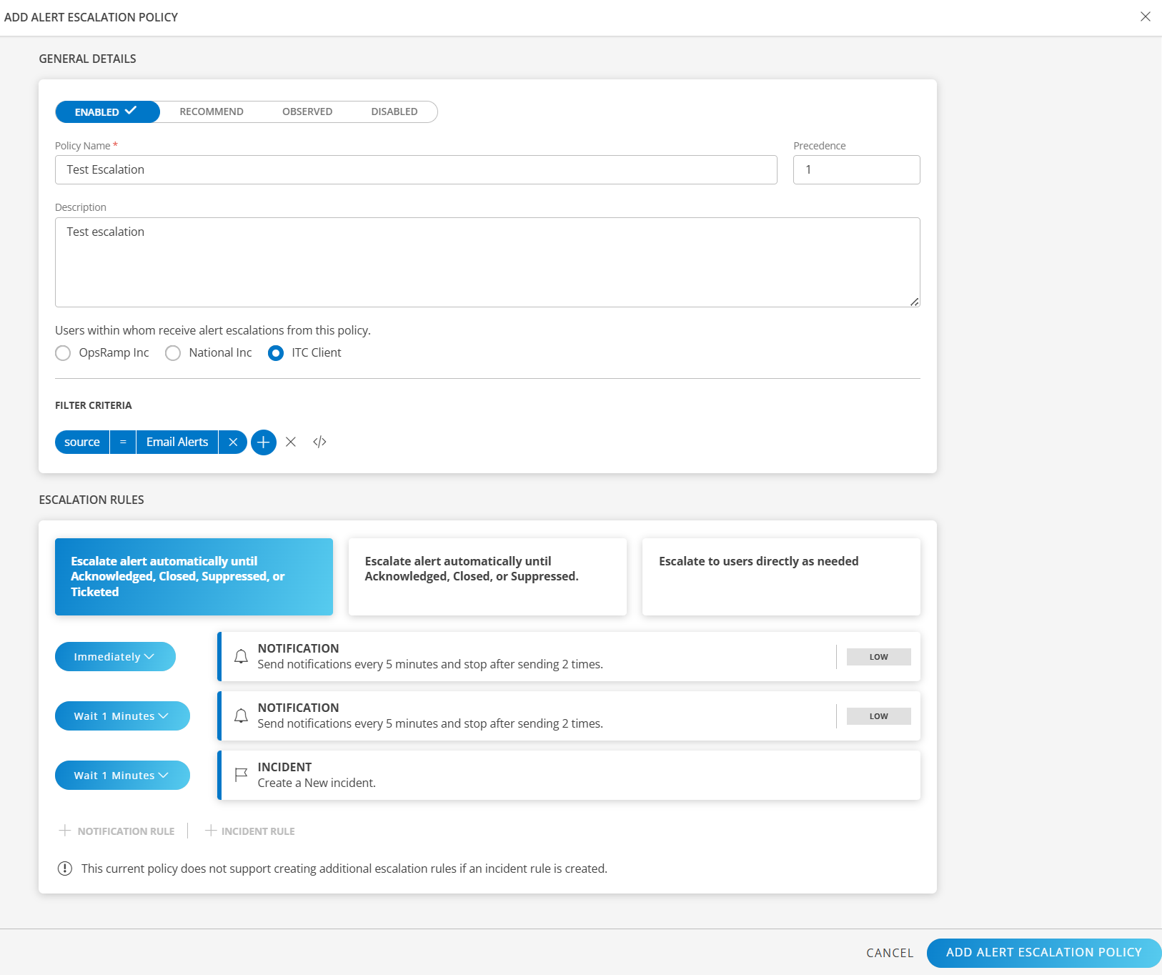Click the Low priority tag on first notification
Viewport: 1162px width, 975px height.
pyautogui.click(x=878, y=657)
